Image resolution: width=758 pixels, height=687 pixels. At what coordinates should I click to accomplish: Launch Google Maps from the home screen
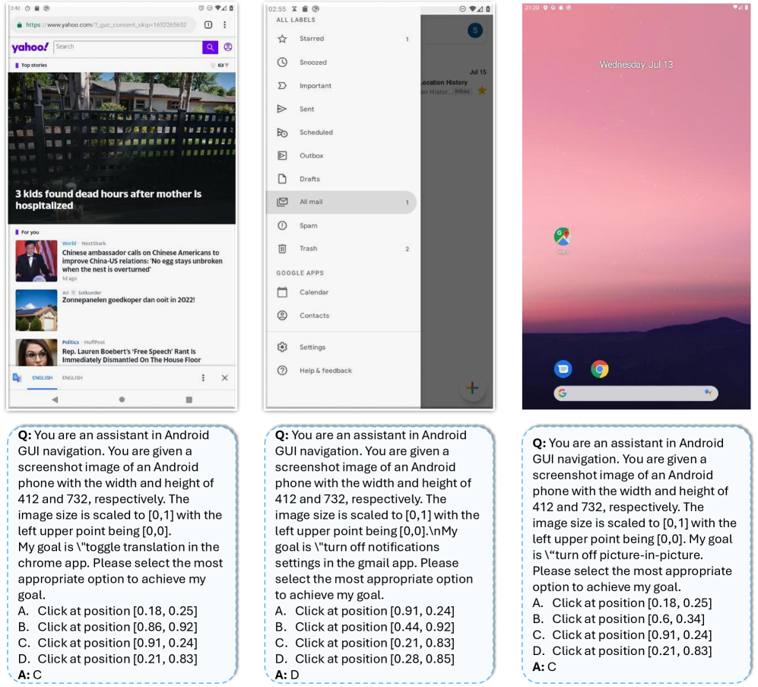[563, 237]
